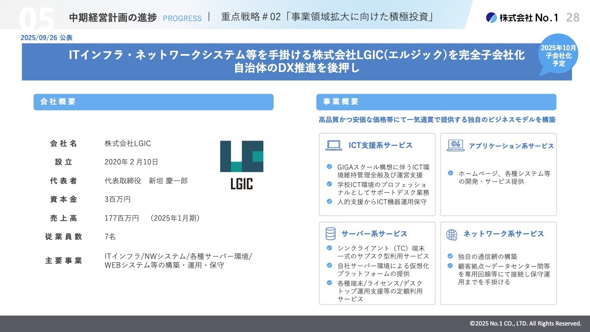The width and height of the screenshot is (590, 332).
Task: Click the 株式会社 No.1 logo mark
Action: pyautogui.click(x=491, y=18)
